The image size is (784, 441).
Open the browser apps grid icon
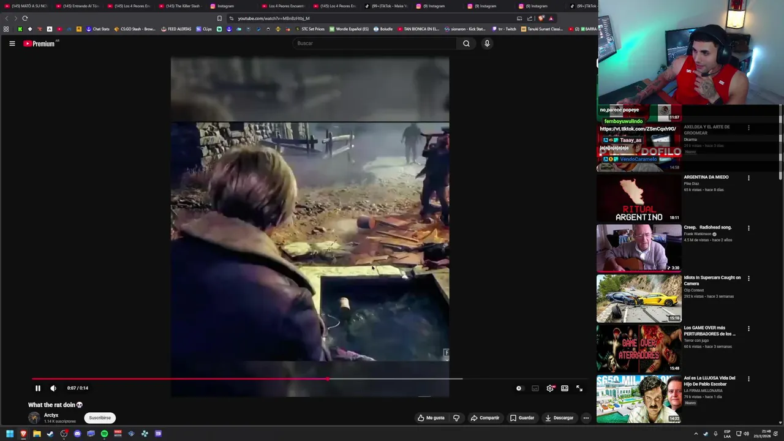click(6, 29)
